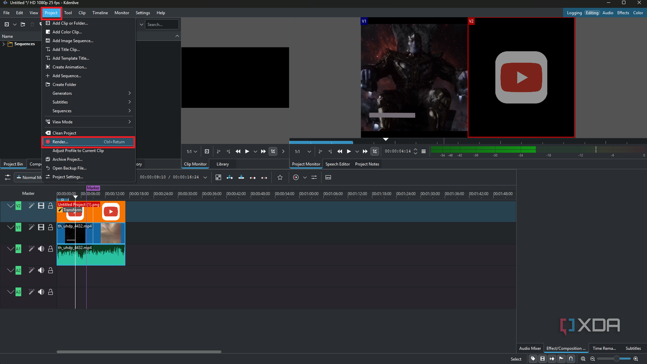Hide video on the V2 track
This screenshot has width=647, height=364.
41,206
